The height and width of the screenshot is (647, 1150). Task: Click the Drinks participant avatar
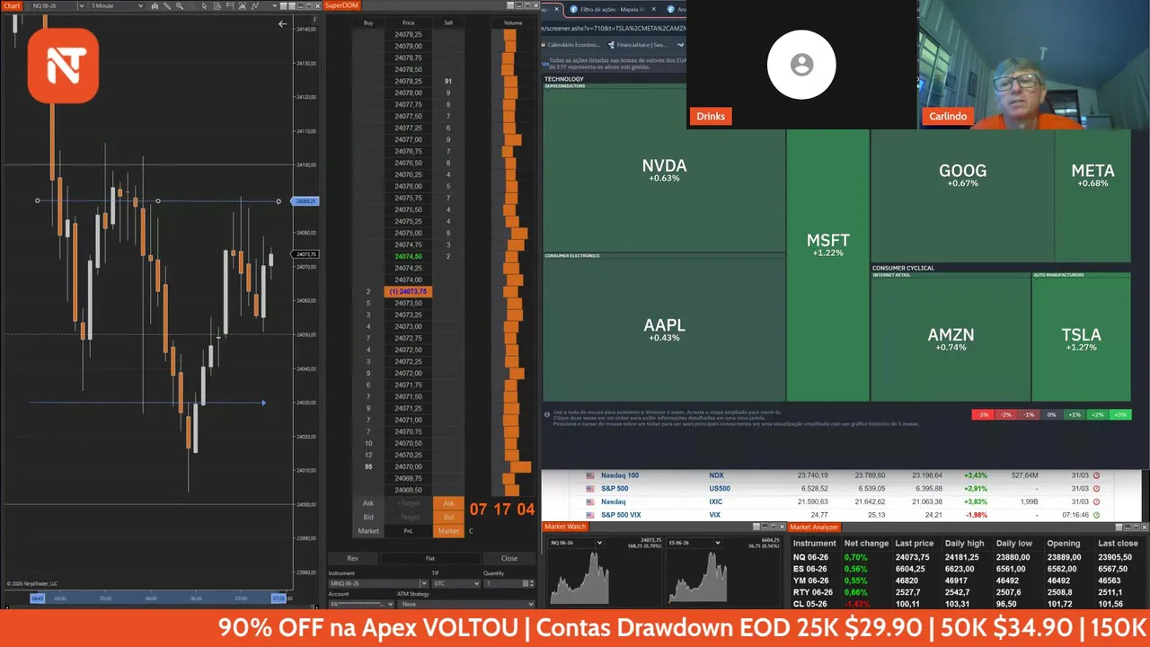801,65
